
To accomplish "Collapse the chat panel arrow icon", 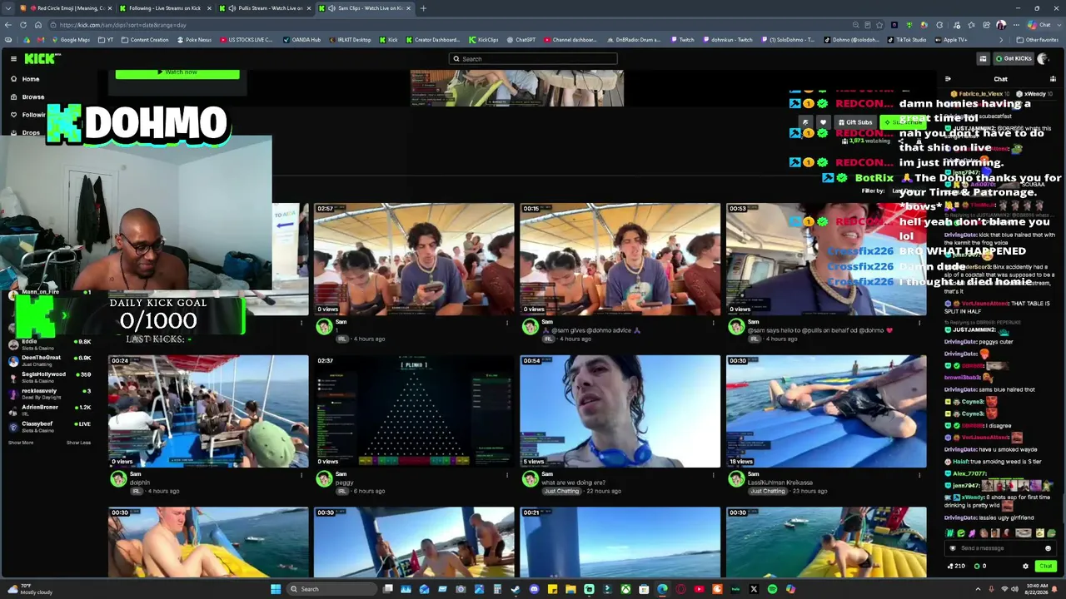I will (x=948, y=79).
